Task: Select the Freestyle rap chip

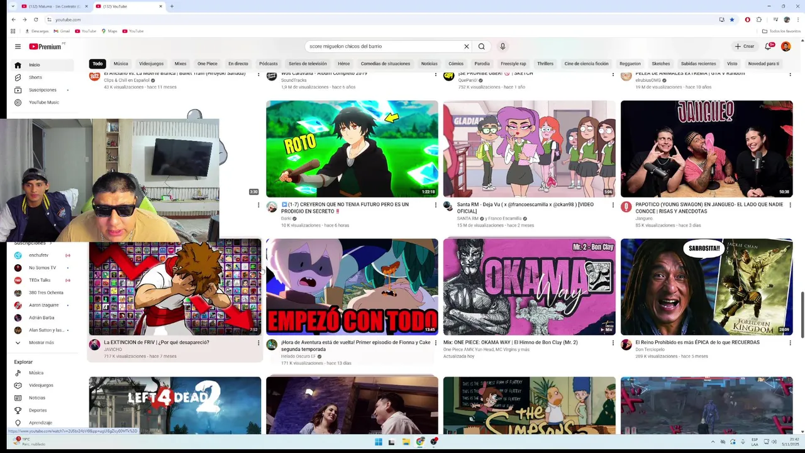Action: (x=513, y=64)
